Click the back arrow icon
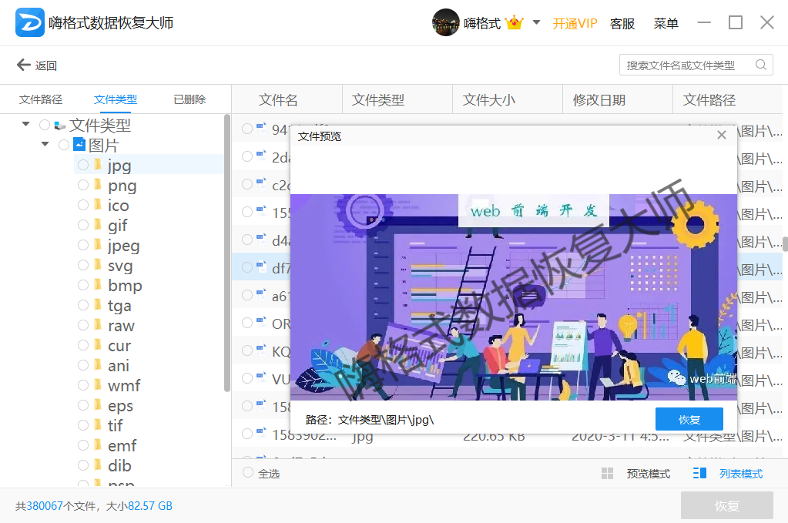 [x=24, y=65]
